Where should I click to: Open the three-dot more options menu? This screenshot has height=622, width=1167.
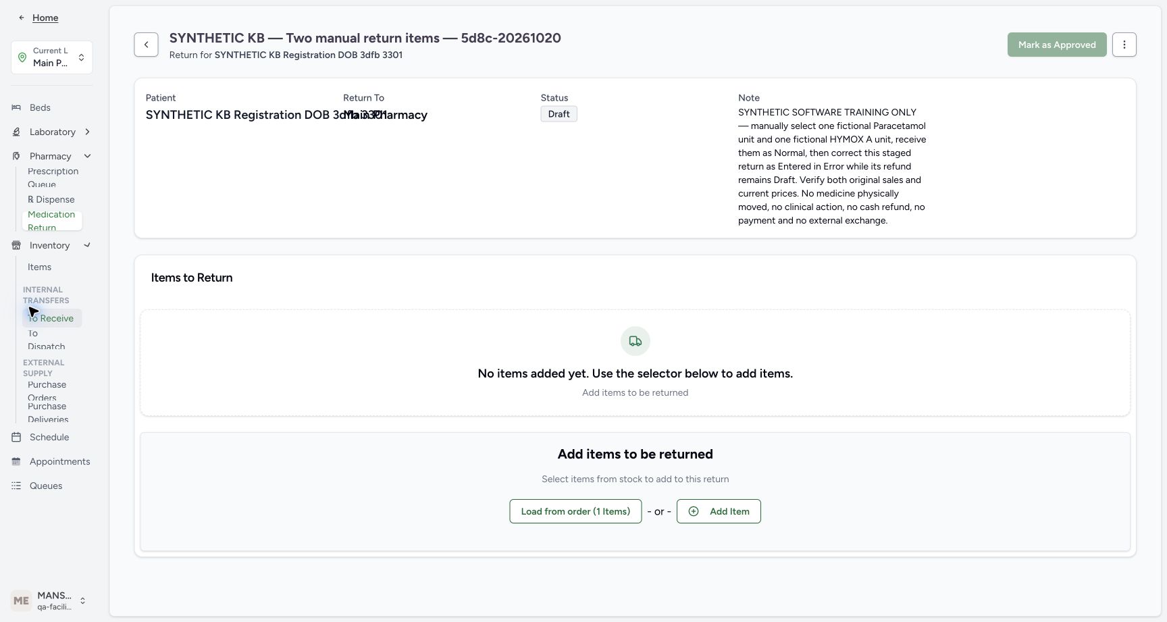(x=1124, y=45)
